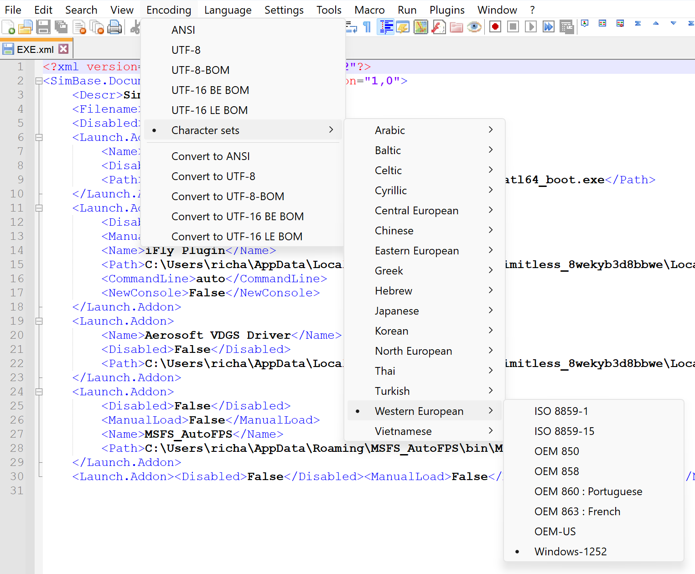Start macro recording with the red dot
The height and width of the screenshot is (574, 695).
(495, 27)
